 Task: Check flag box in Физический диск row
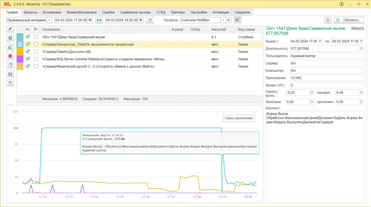36,66
